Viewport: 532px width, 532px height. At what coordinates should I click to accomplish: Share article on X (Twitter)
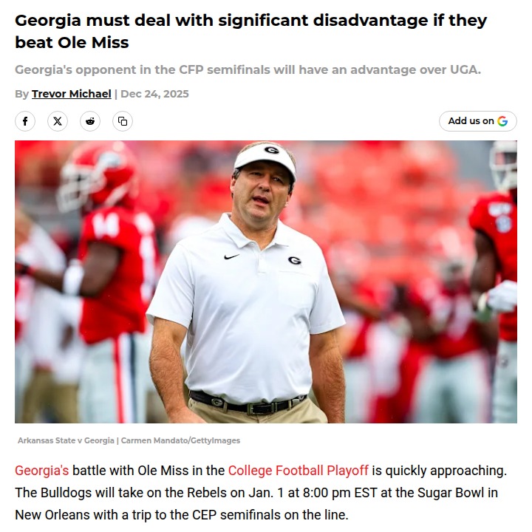pos(58,121)
